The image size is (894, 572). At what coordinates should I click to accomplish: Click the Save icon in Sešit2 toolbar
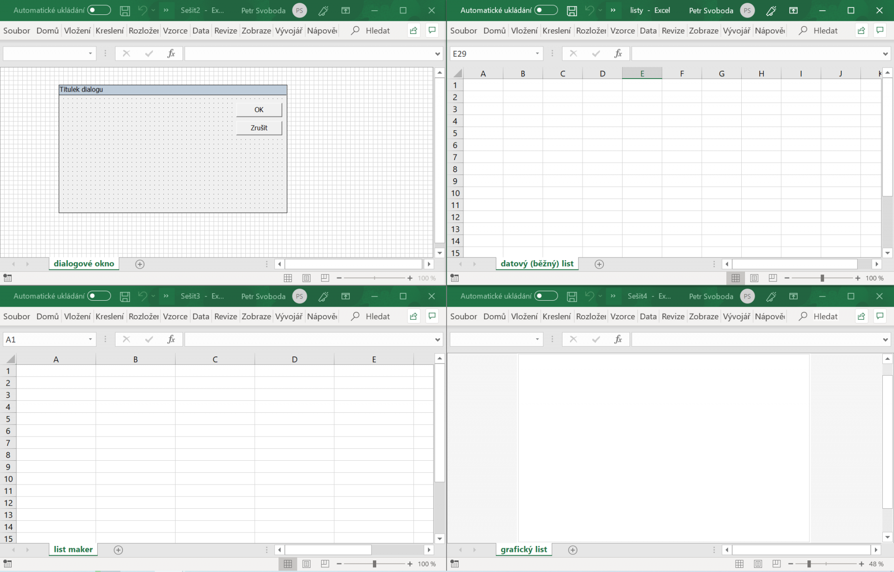[125, 10]
